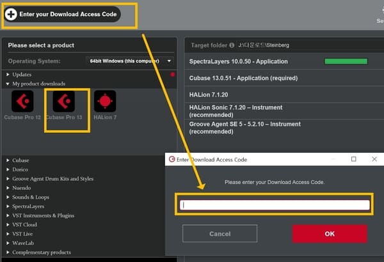Click the plus icon for Download Access Code
Image resolution: width=384 pixels, height=262 pixels.
(x=11, y=14)
